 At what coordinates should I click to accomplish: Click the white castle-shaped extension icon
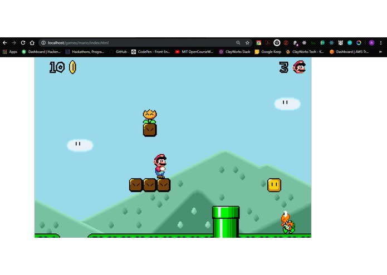[341, 43]
